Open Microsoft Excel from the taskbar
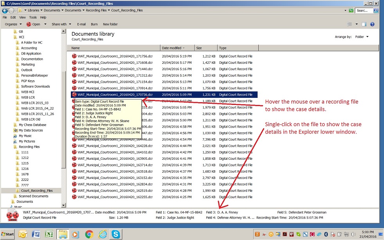This screenshot has height=240, width=384. 49,234
